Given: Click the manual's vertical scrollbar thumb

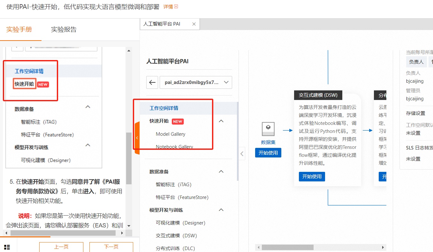Looking at the screenshot, I should point(129,158).
